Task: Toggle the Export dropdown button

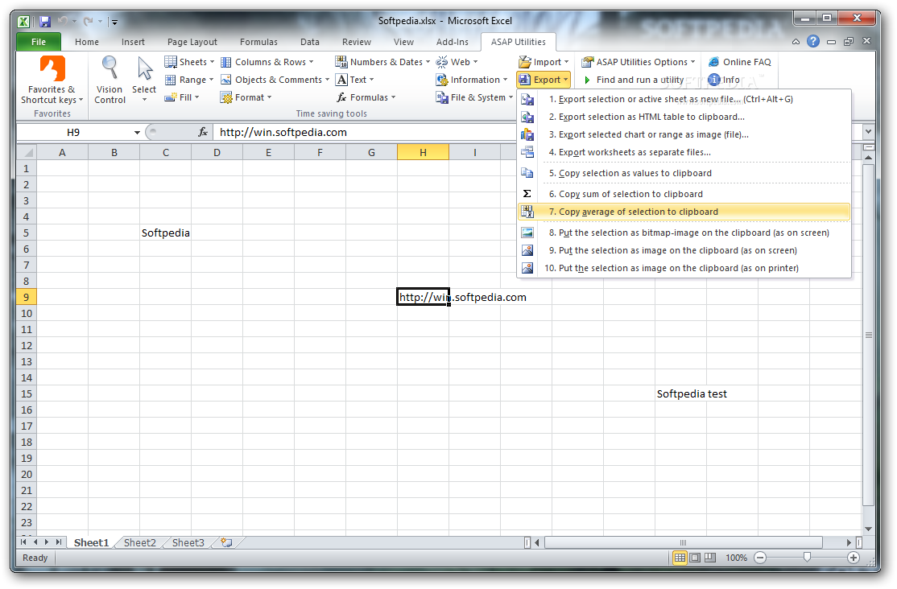Action: coord(544,80)
